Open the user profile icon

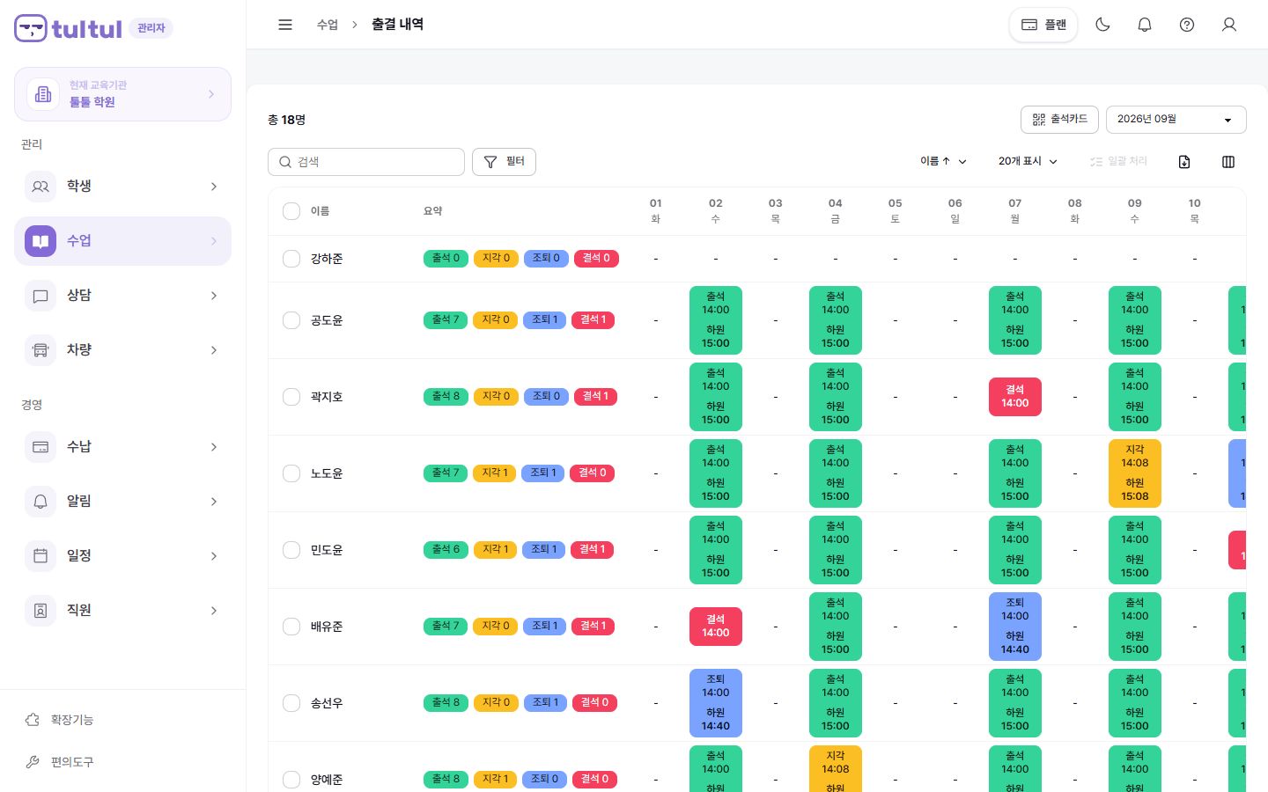[x=1229, y=25]
